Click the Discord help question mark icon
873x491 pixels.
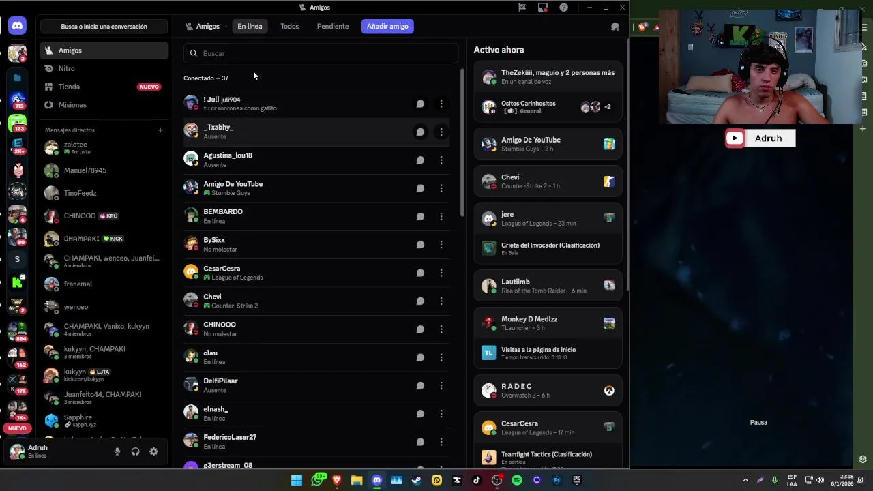pyautogui.click(x=563, y=8)
